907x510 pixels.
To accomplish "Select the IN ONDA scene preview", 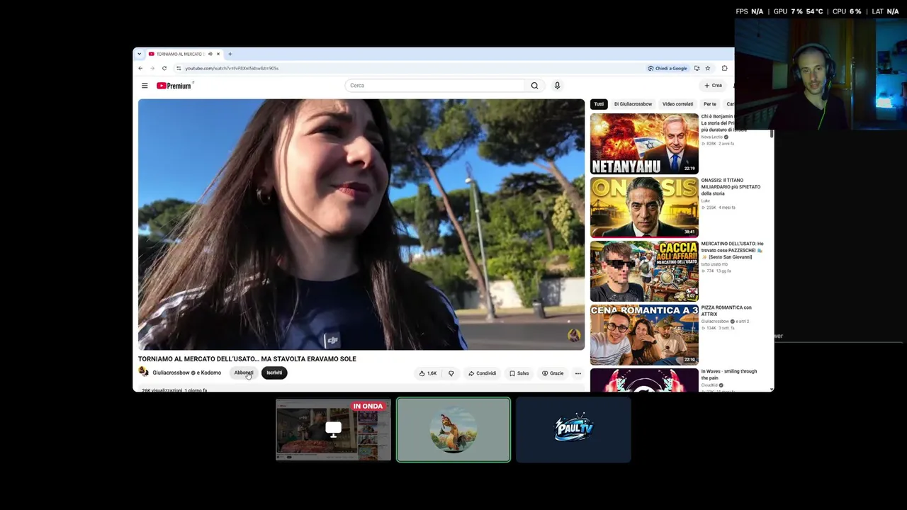I will pos(333,430).
